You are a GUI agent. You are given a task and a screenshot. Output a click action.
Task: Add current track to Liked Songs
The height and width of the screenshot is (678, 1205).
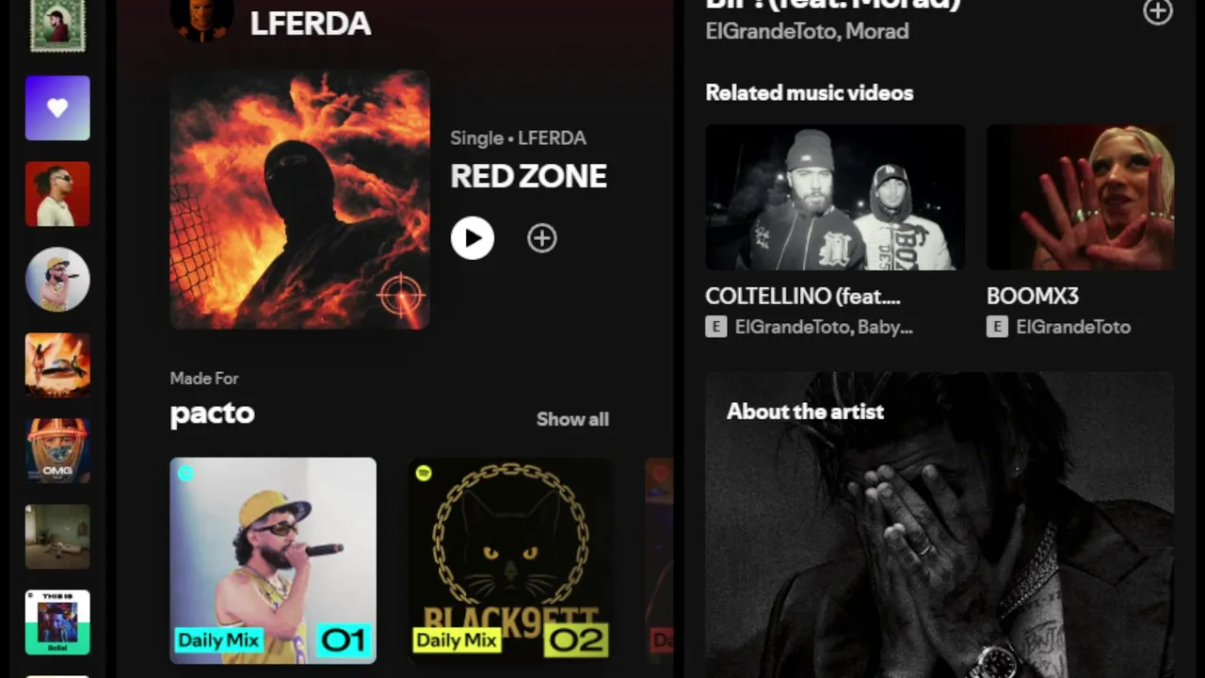(1157, 11)
